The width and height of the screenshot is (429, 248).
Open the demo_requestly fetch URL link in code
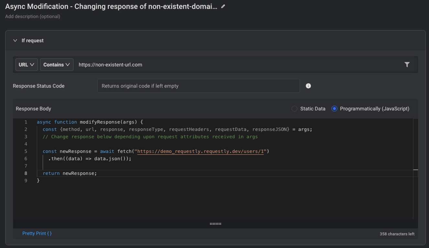200,151
